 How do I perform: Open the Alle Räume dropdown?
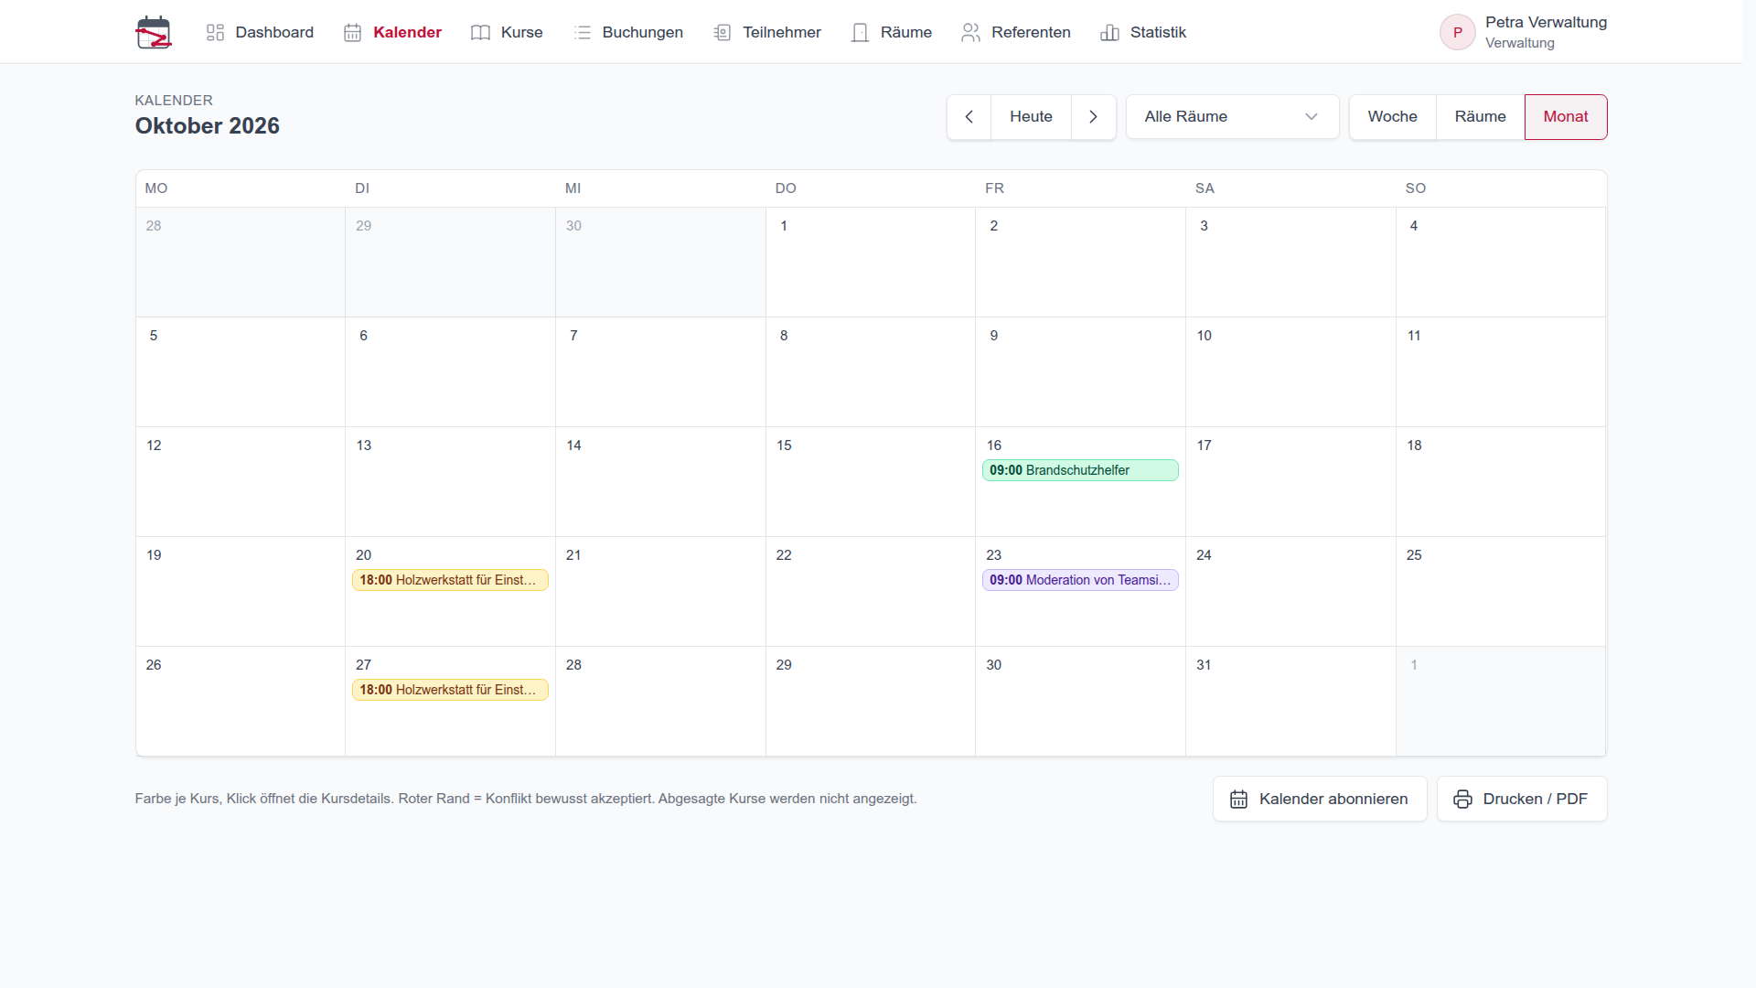click(1232, 117)
